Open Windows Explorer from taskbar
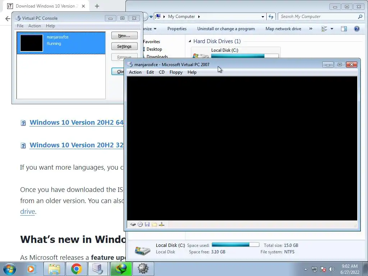368x276 pixels. click(x=54, y=269)
